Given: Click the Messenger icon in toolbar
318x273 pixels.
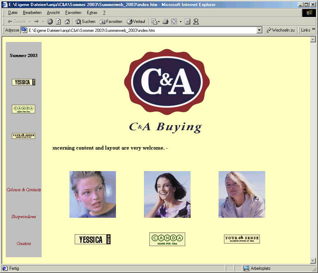Looking at the screenshot, I should point(196,22).
